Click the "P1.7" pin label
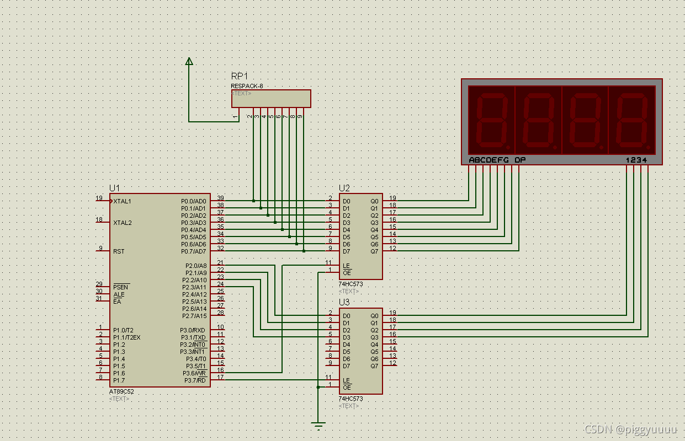Screen dimensions: 685x441 pos(119,380)
